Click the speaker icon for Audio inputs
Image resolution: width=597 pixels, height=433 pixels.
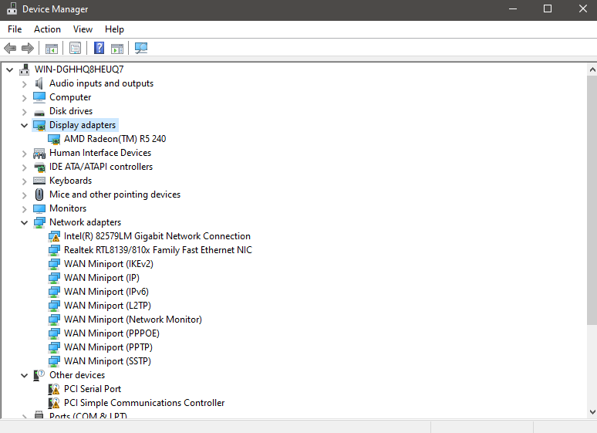39,83
